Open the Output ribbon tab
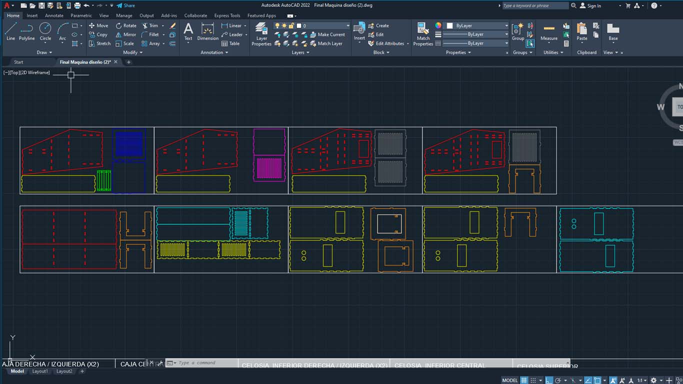Image resolution: width=683 pixels, height=384 pixels. tap(146, 15)
